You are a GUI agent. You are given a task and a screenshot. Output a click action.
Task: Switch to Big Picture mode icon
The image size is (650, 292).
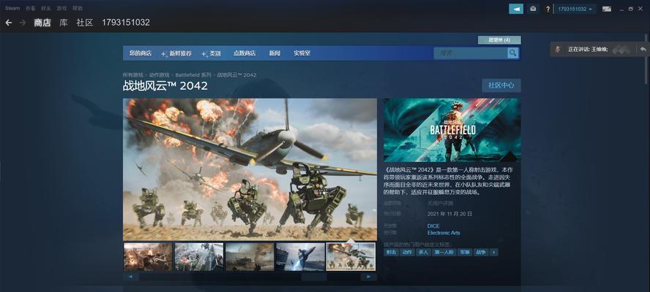[x=607, y=9]
